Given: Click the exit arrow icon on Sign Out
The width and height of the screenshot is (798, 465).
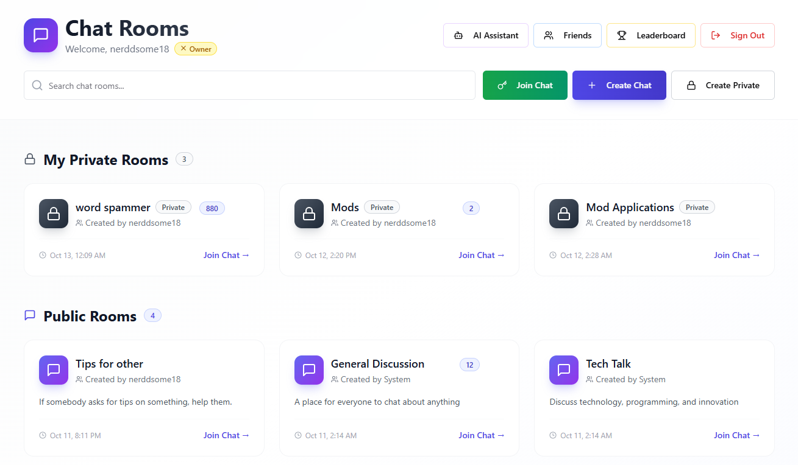Looking at the screenshot, I should 716,35.
